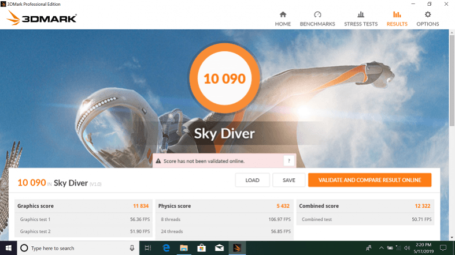Click the 3DMark logo
This screenshot has width=455, height=255.
point(42,18)
